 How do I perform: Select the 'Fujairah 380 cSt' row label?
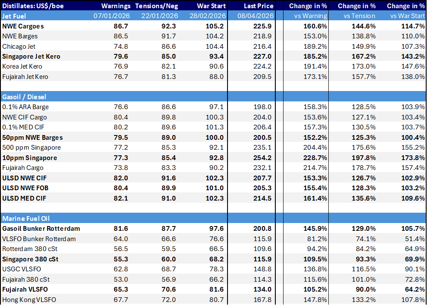click(26, 280)
